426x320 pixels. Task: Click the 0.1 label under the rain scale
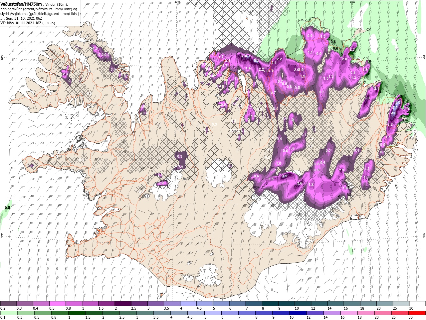pyautogui.click(x=3, y=317)
